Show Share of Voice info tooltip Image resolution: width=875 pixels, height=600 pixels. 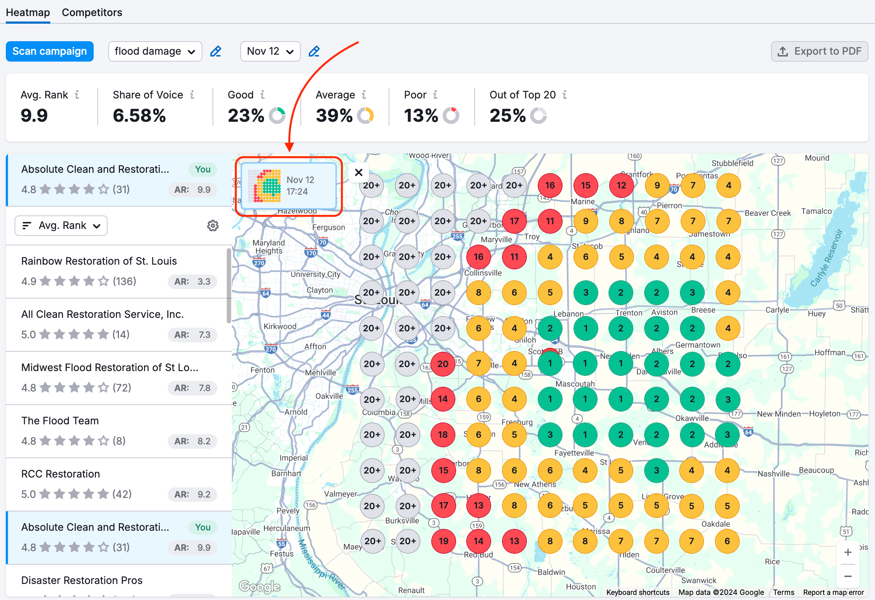192,95
